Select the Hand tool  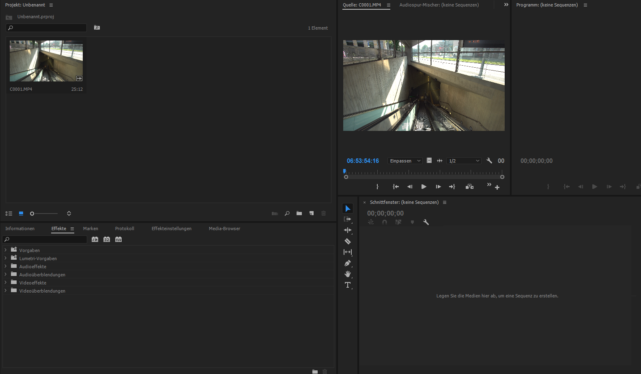[x=348, y=274]
